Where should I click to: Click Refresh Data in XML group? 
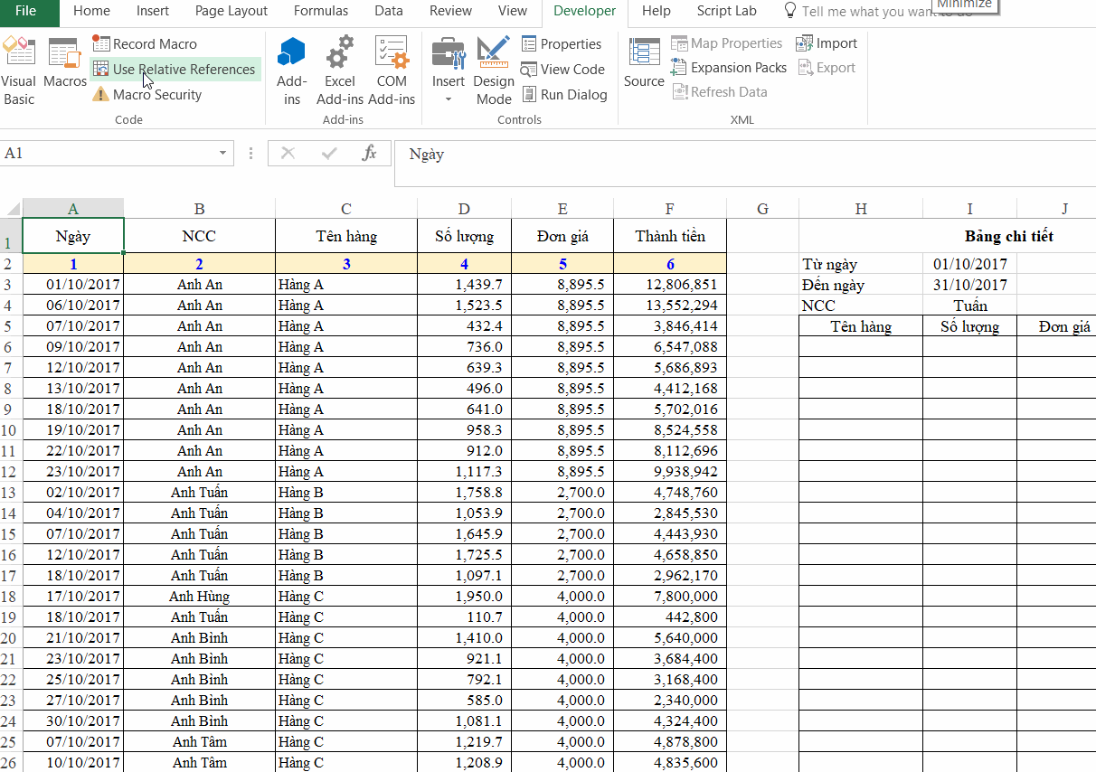coord(720,92)
